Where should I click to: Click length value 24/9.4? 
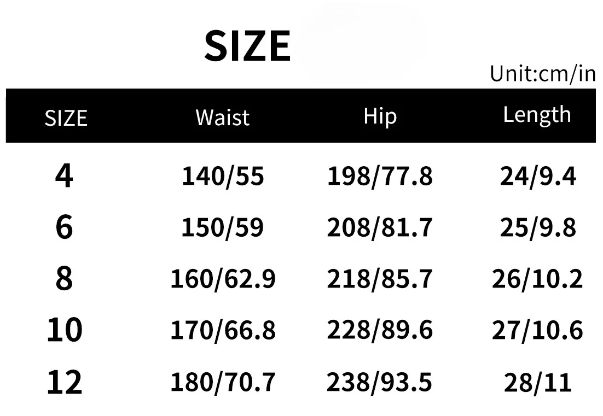pyautogui.click(x=538, y=177)
